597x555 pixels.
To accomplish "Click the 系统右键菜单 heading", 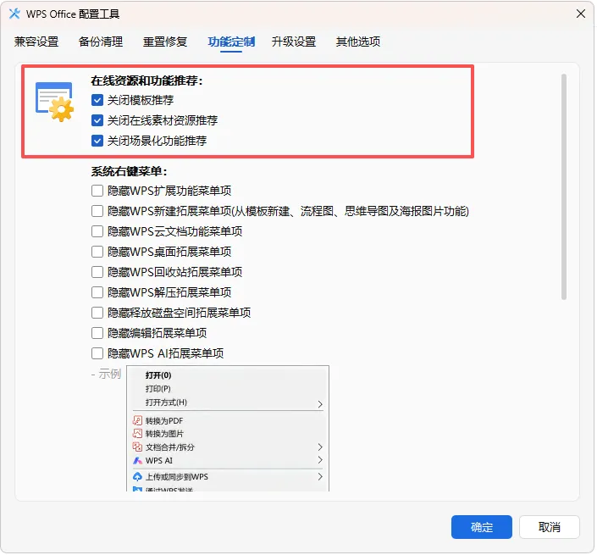I will 129,171.
